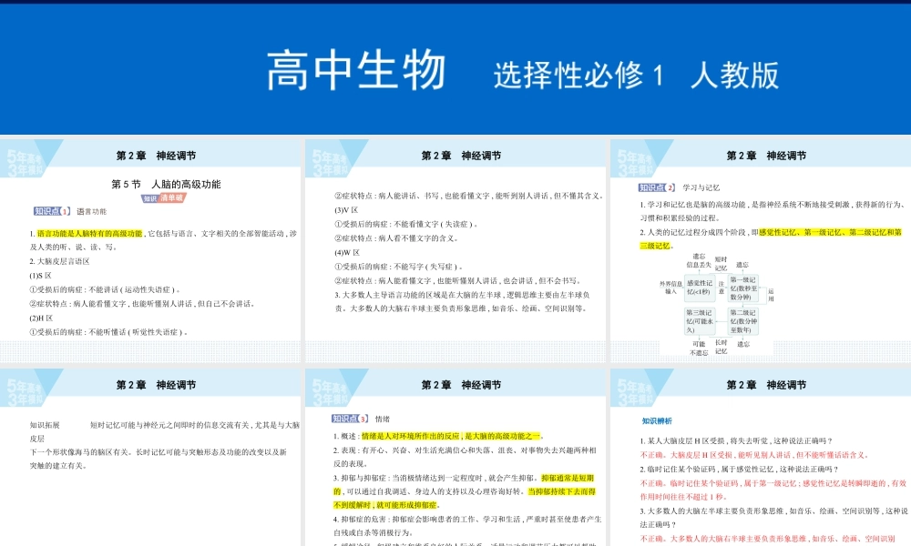Click the 第三级记忆 box in the diagram
911x546 pixels.
(699, 321)
